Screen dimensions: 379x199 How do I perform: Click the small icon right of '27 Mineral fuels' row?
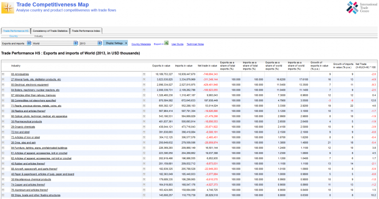coord(144,79)
